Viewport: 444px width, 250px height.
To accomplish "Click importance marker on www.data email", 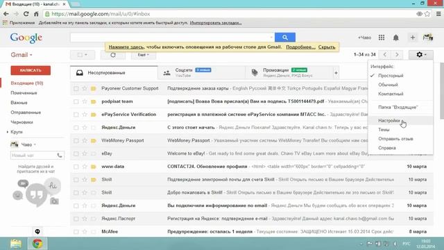I will click(94, 167).
